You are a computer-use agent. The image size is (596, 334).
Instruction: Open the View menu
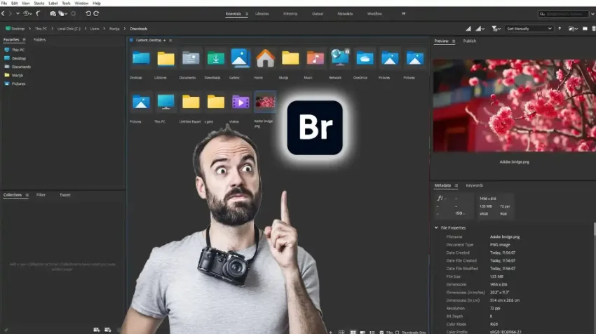(x=25, y=3)
